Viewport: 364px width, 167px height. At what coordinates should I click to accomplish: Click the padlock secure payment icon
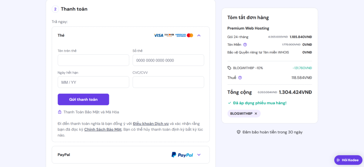coord(60,112)
